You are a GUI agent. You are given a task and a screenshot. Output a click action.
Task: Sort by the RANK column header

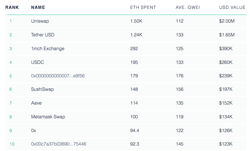(x=12, y=7)
